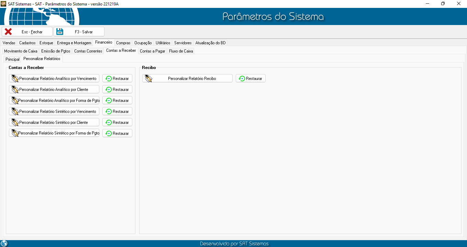Open Personalizar Relatório Sintético por Vencimento

click(54, 111)
